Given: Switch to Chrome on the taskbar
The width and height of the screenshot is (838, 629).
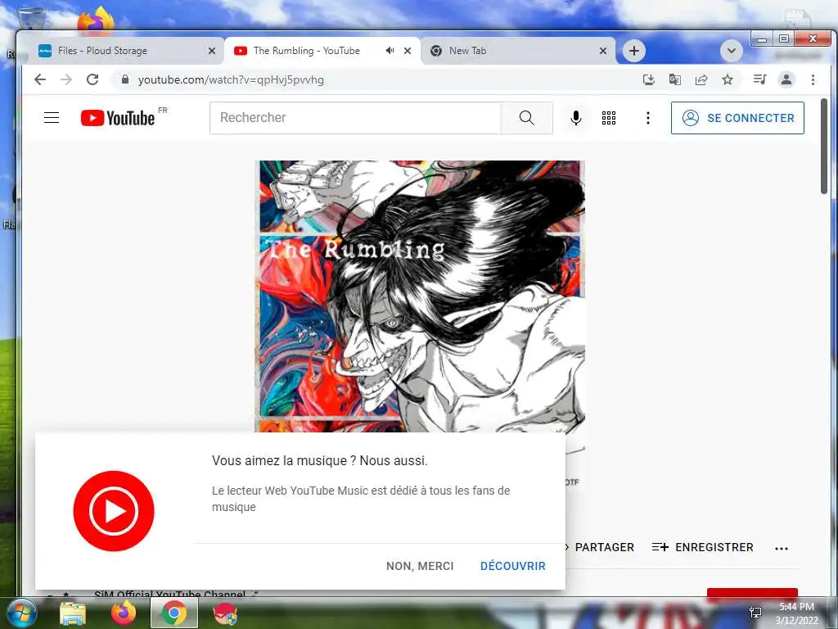Looking at the screenshot, I should pos(174,613).
